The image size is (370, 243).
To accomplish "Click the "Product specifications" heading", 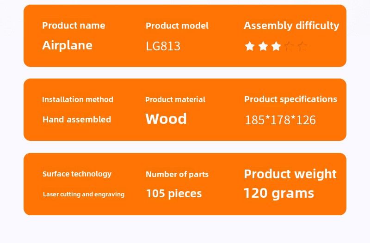I will [290, 99].
